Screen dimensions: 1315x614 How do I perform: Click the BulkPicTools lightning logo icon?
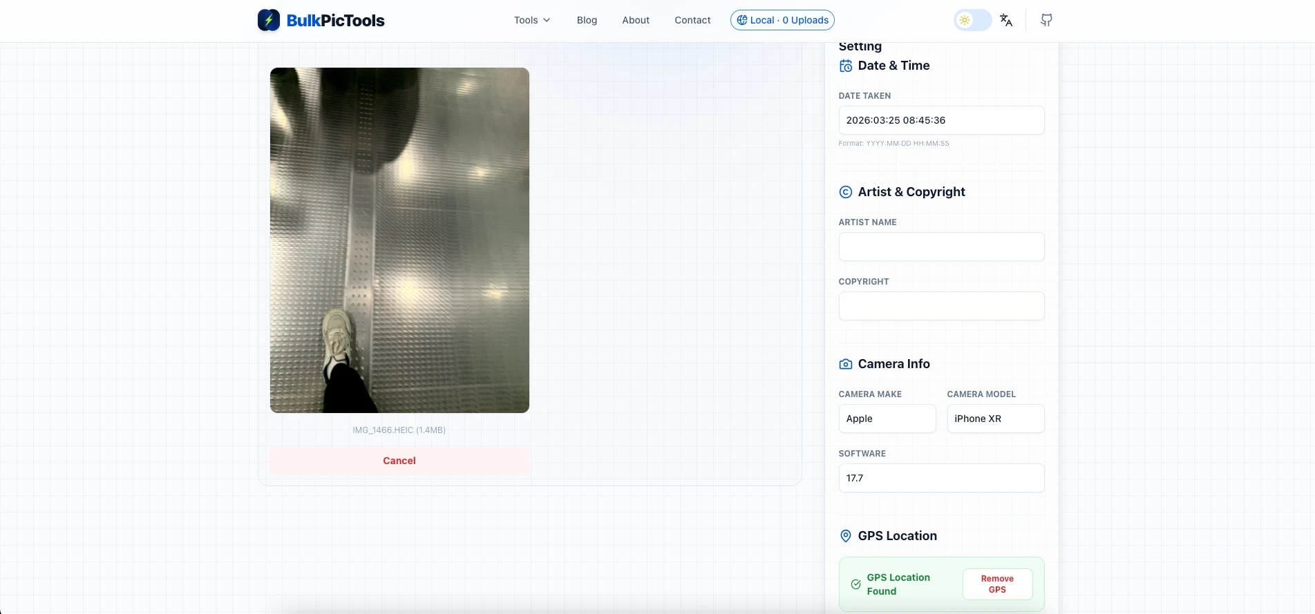269,20
